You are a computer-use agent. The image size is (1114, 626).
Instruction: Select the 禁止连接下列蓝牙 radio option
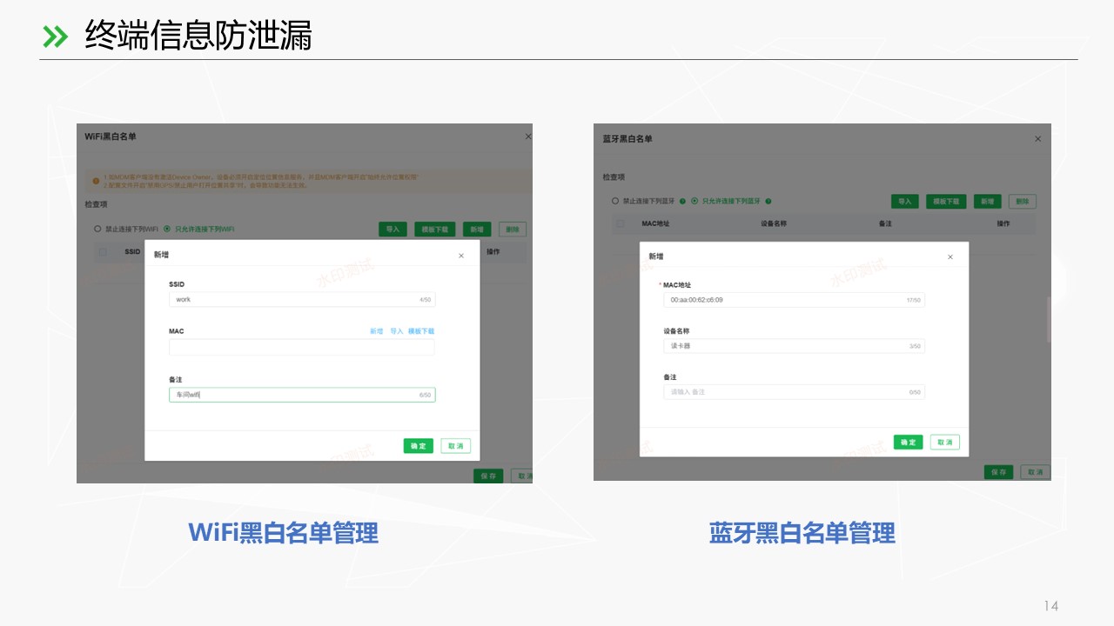pyautogui.click(x=615, y=201)
